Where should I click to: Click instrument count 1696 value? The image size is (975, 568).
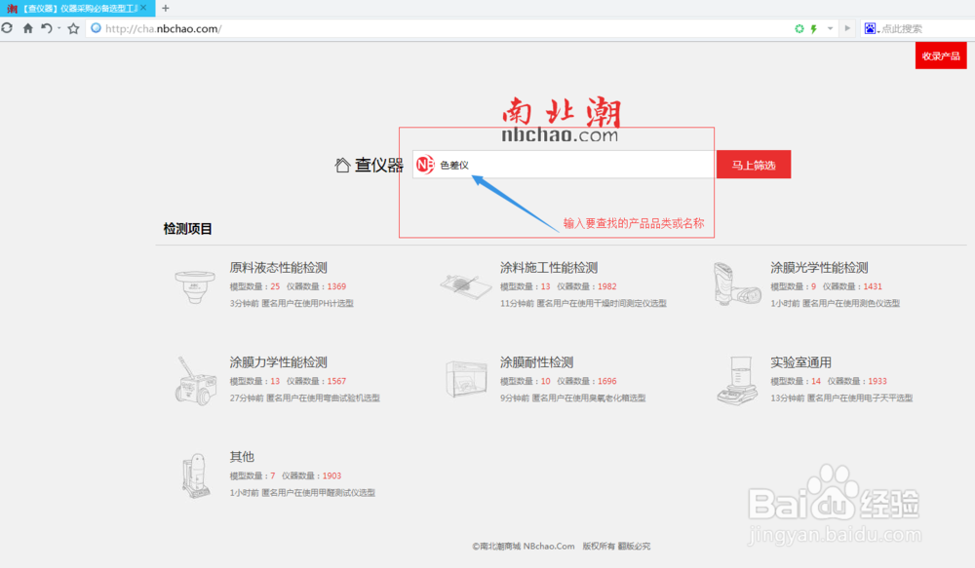[606, 381]
